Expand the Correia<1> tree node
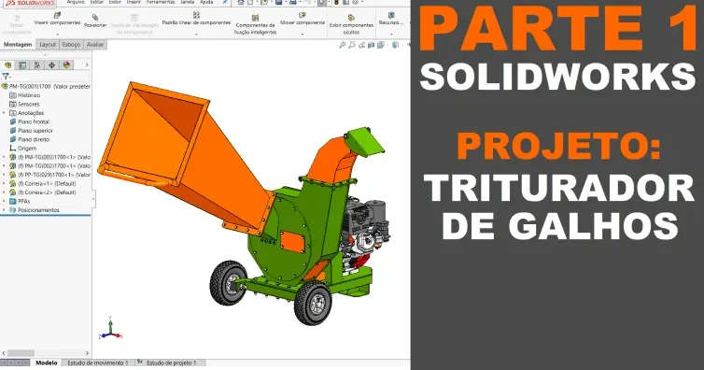The width and height of the screenshot is (704, 370). pos(4,184)
